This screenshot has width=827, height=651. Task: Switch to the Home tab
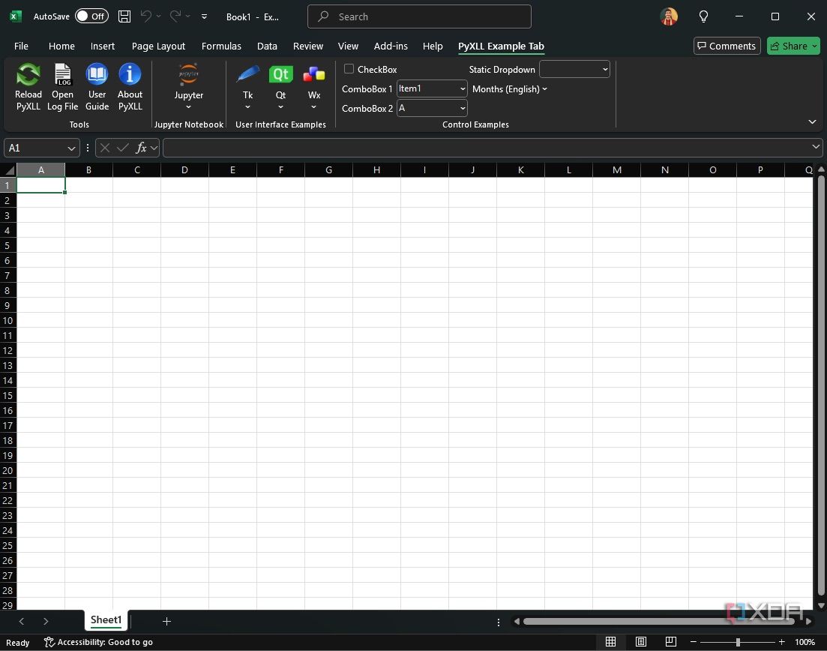[x=61, y=46]
